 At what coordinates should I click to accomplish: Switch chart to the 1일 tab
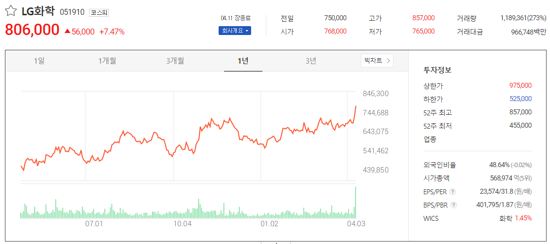[x=39, y=61]
